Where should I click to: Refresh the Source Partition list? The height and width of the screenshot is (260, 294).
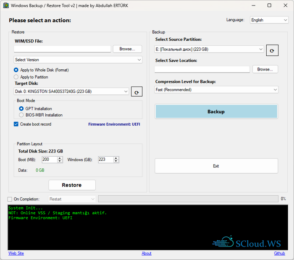272,50
